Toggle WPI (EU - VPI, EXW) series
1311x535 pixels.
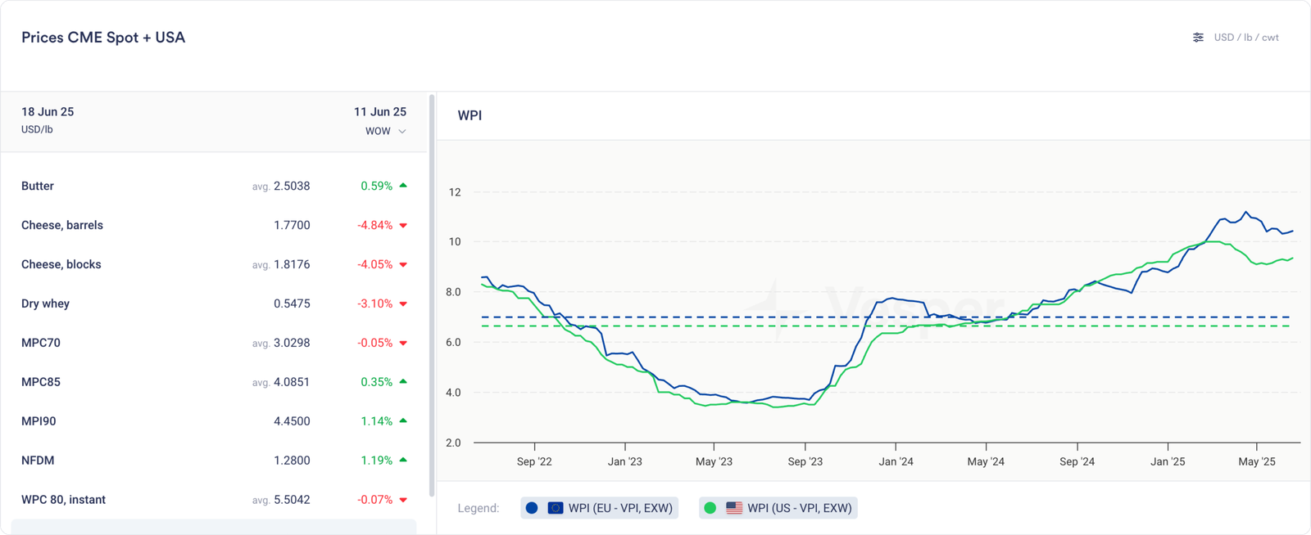tap(620, 508)
